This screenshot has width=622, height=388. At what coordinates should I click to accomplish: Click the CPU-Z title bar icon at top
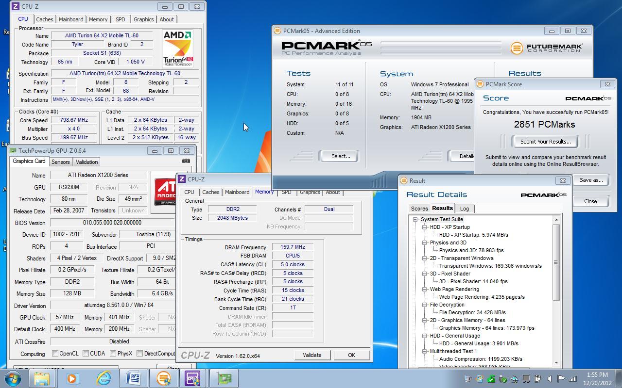(x=15, y=6)
